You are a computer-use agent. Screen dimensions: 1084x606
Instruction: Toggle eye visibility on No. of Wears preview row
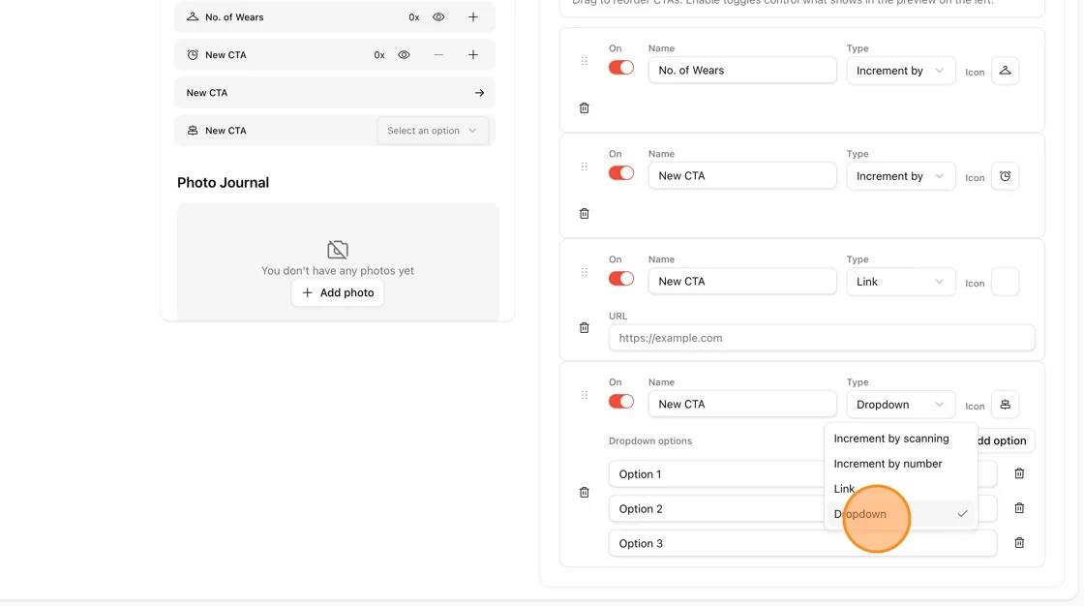tap(438, 17)
